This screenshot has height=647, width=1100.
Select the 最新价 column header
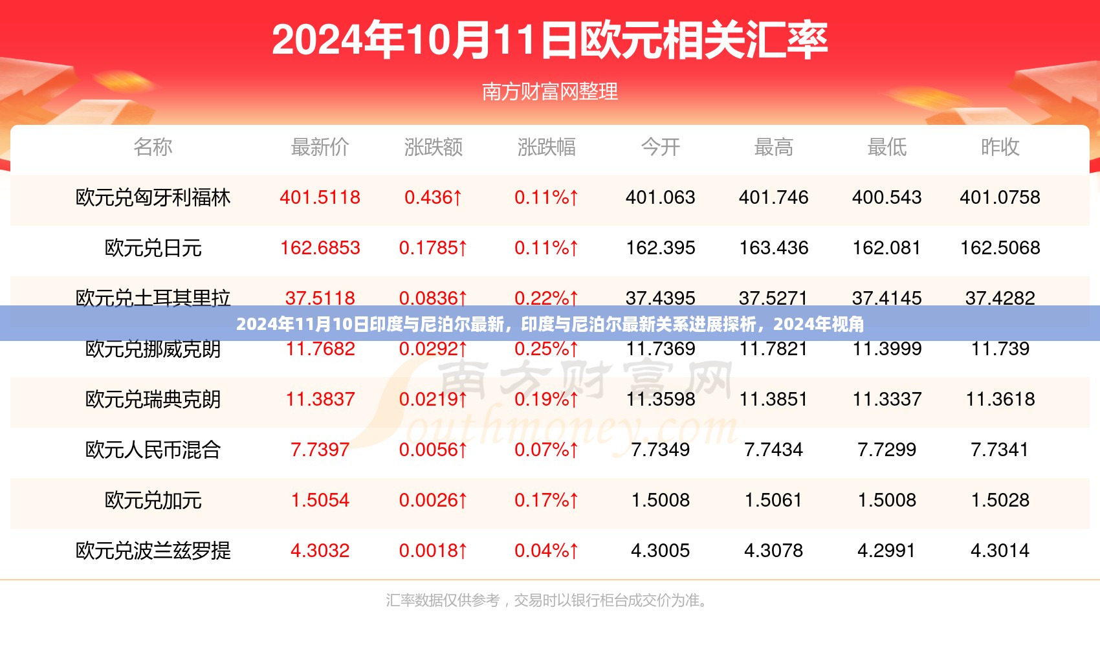pos(320,148)
